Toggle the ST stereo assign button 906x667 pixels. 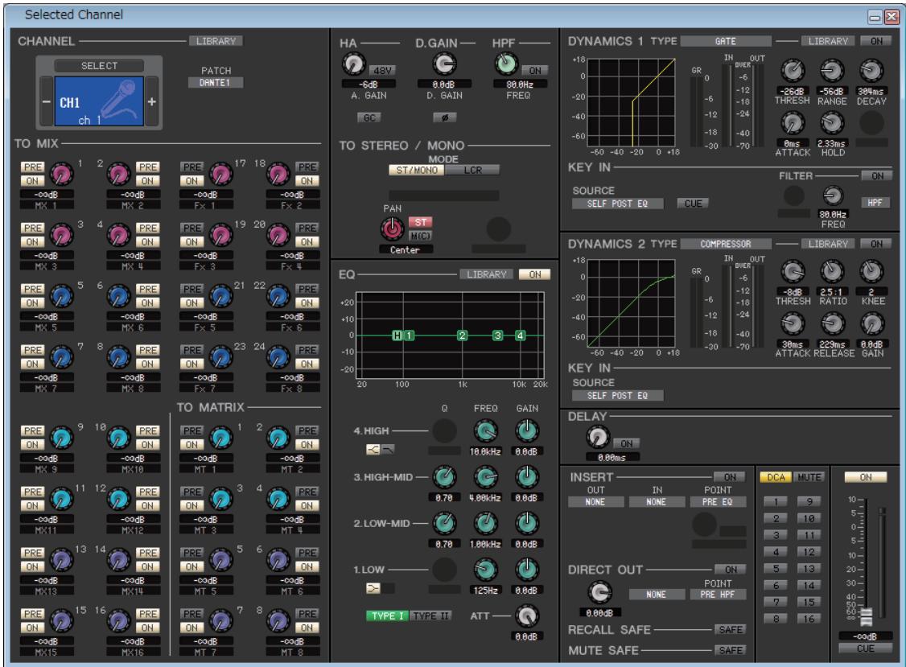421,222
